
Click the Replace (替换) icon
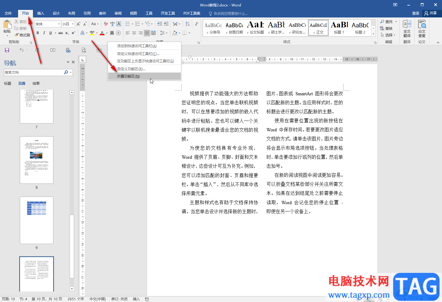tap(382, 28)
